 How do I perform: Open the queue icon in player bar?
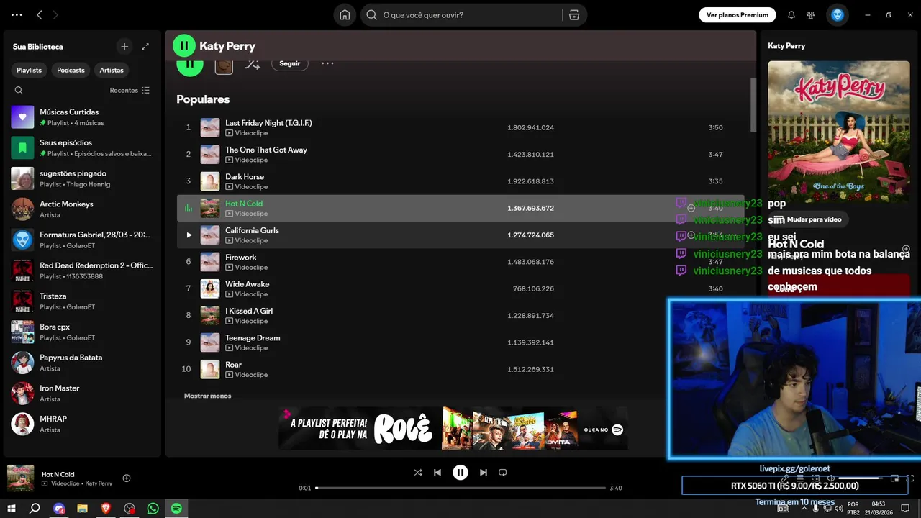point(800,478)
